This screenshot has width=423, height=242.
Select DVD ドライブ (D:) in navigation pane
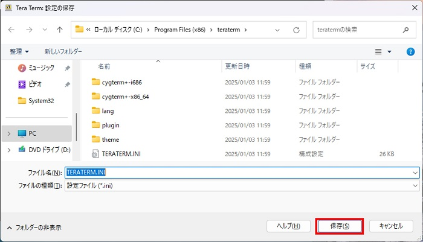click(50, 150)
